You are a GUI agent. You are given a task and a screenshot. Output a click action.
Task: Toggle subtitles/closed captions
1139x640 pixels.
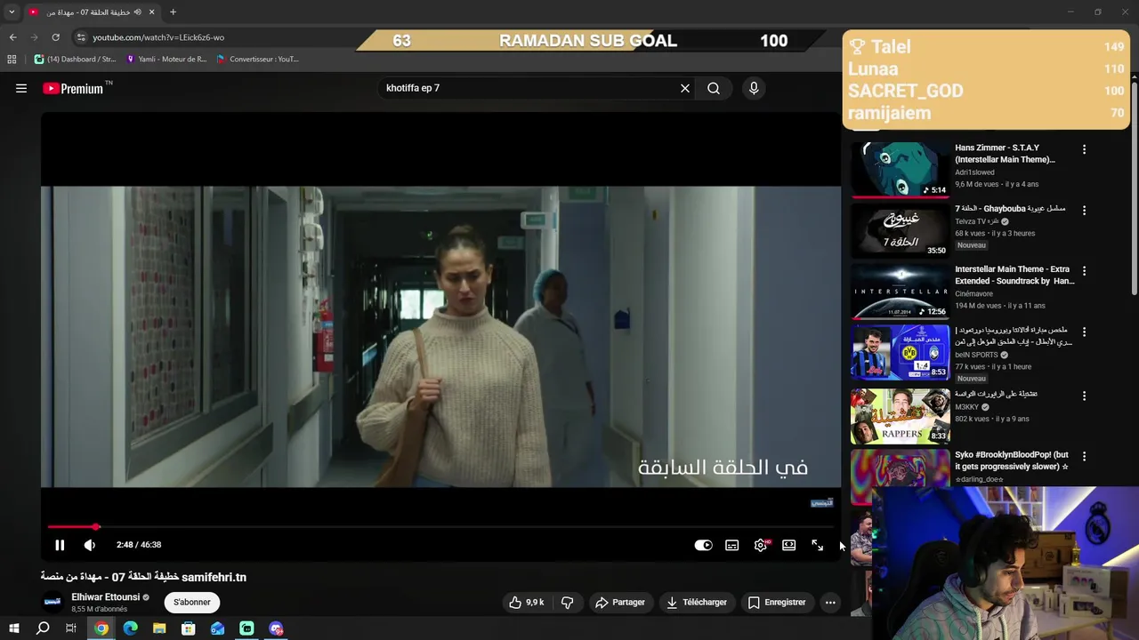point(732,545)
